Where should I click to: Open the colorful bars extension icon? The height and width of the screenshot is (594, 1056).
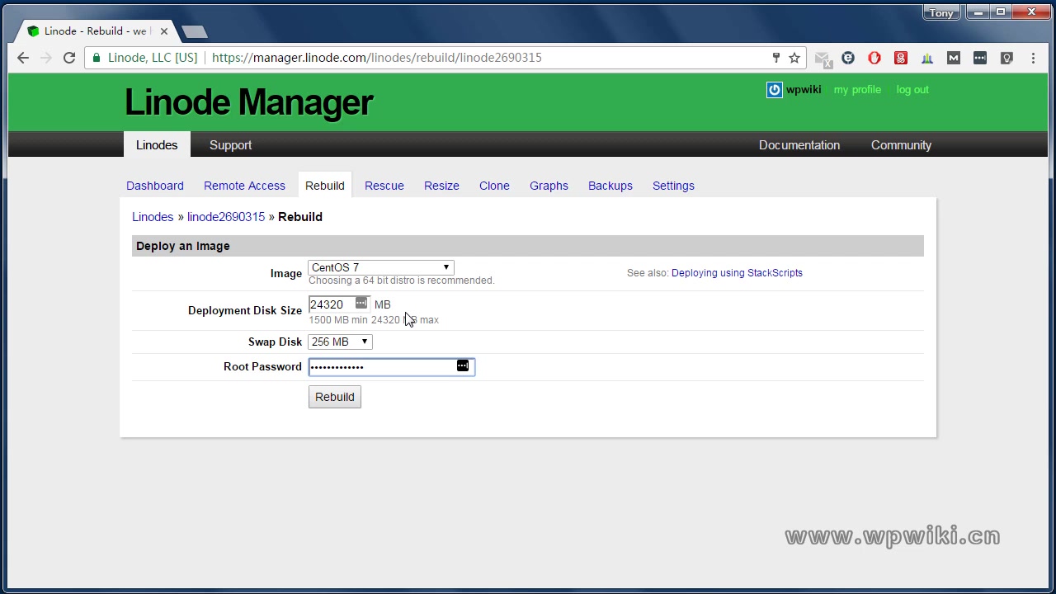(x=927, y=58)
